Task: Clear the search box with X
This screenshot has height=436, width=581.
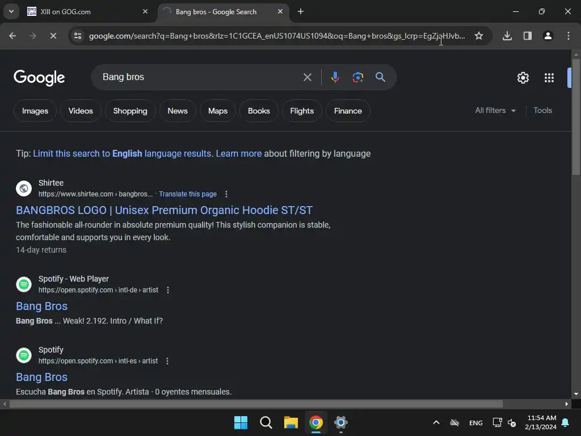Action: pos(307,77)
